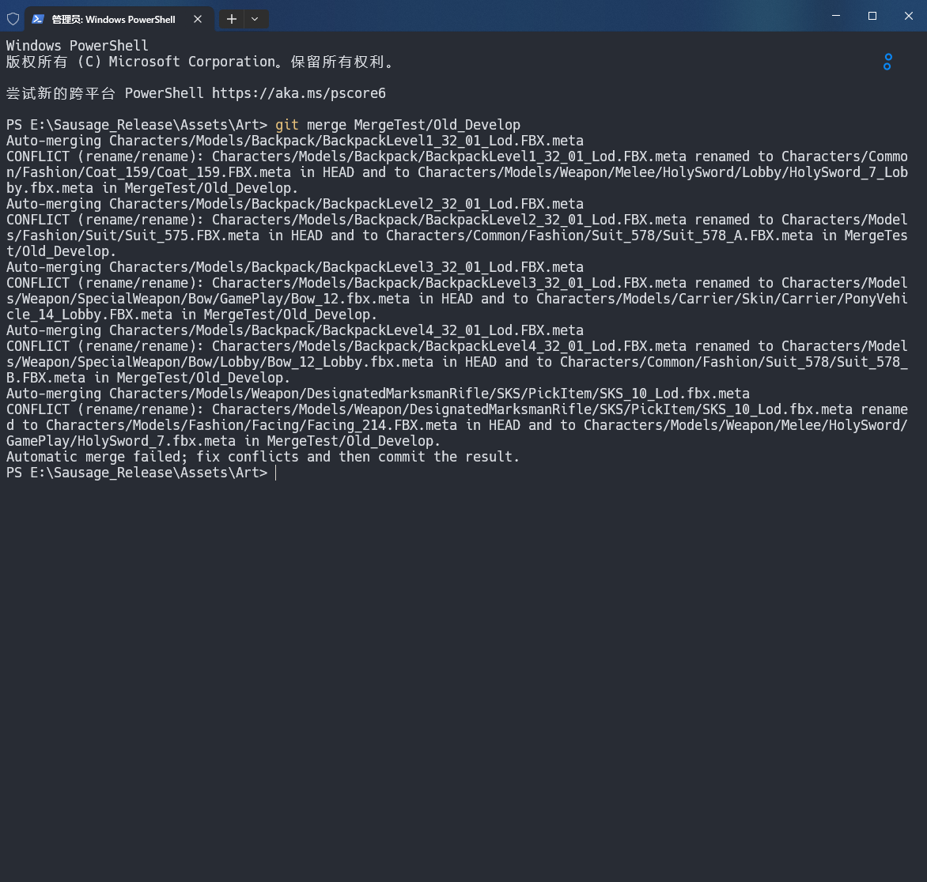The height and width of the screenshot is (882, 927).
Task: Close the Windows PowerShell tab
Action: [x=198, y=18]
